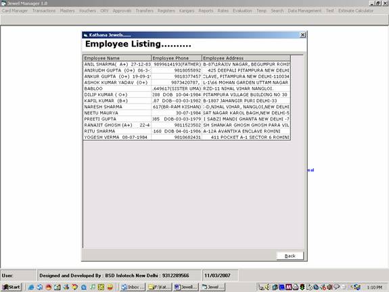The image size is (389, 292).
Task: Select the ANIRUDH GUPTA employee name
Action: [117, 70]
